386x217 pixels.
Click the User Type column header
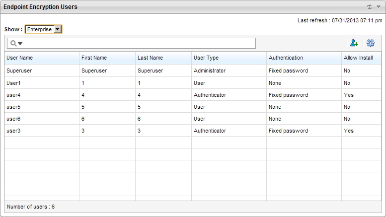tap(206, 58)
